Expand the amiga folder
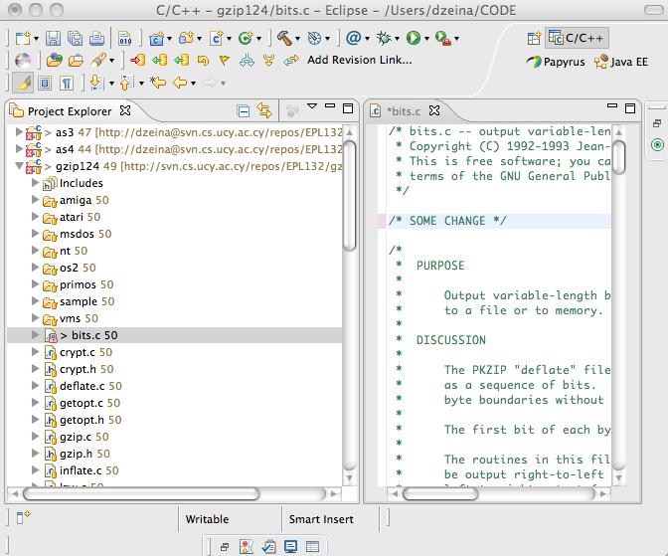Image resolution: width=668 pixels, height=556 pixels. tap(36, 200)
